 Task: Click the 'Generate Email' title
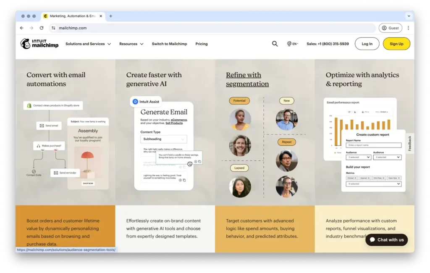(x=164, y=112)
